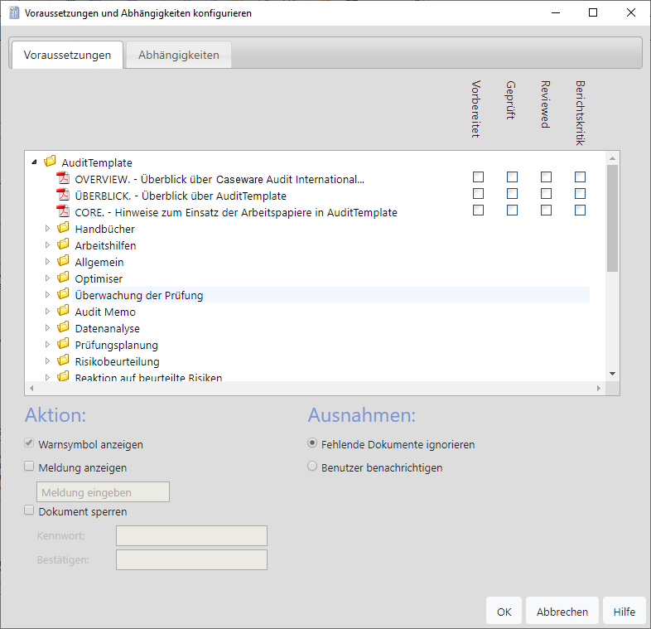Switch to the Abhängigkeiten tab
Viewport: 651px width, 629px height.
tap(178, 56)
